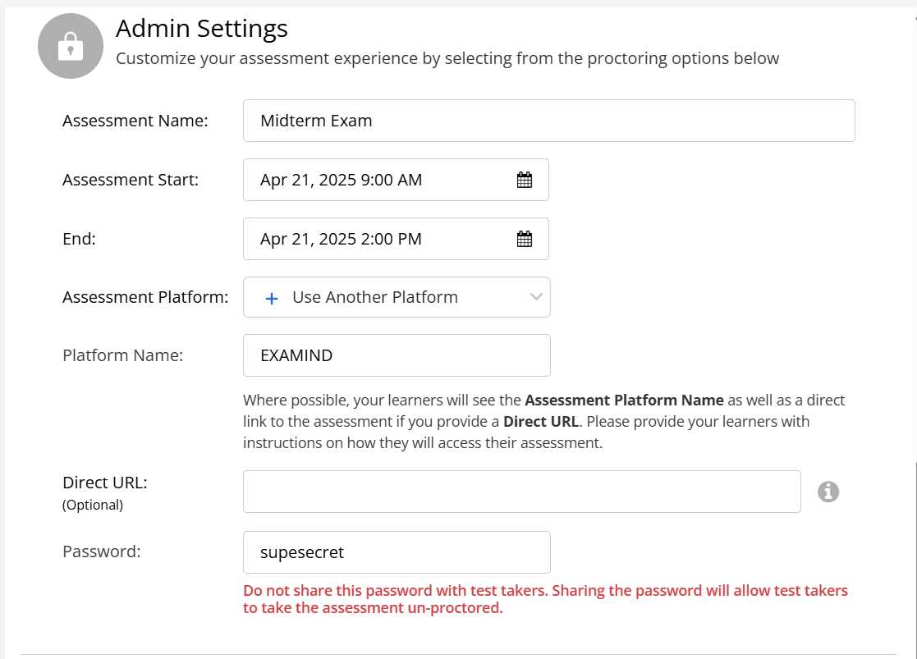The width and height of the screenshot is (917, 659).
Task: Click the red password warning message
Action: pos(545,599)
